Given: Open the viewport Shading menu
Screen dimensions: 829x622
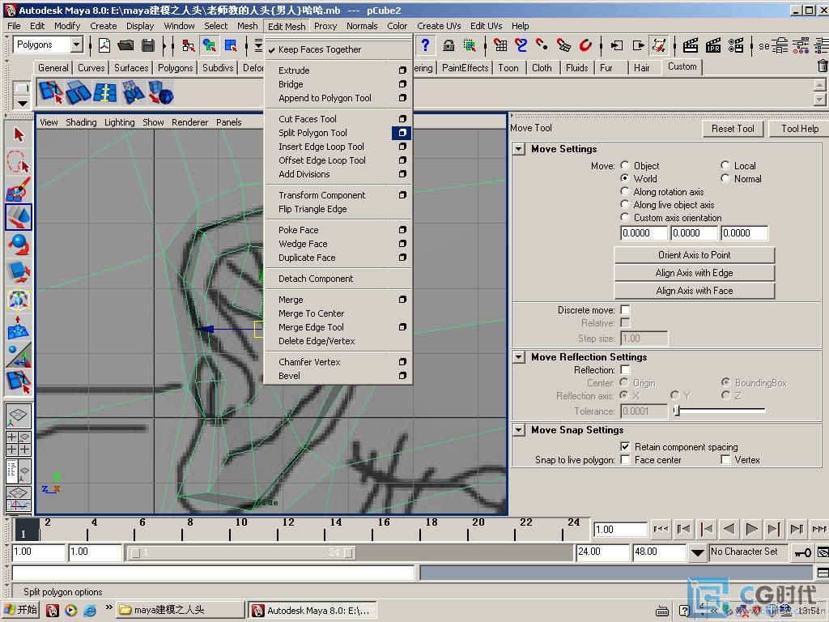Looking at the screenshot, I should [81, 122].
